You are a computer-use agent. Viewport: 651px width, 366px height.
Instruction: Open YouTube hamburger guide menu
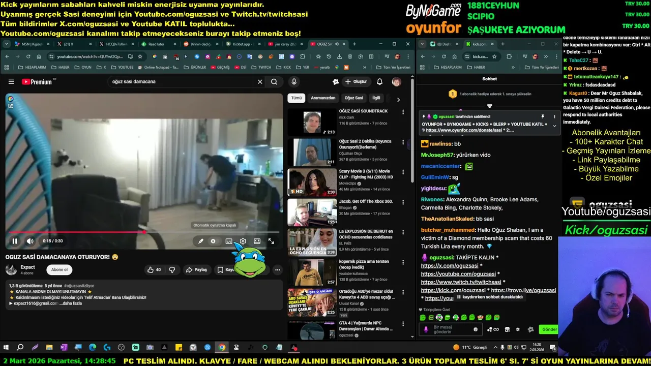(x=11, y=82)
